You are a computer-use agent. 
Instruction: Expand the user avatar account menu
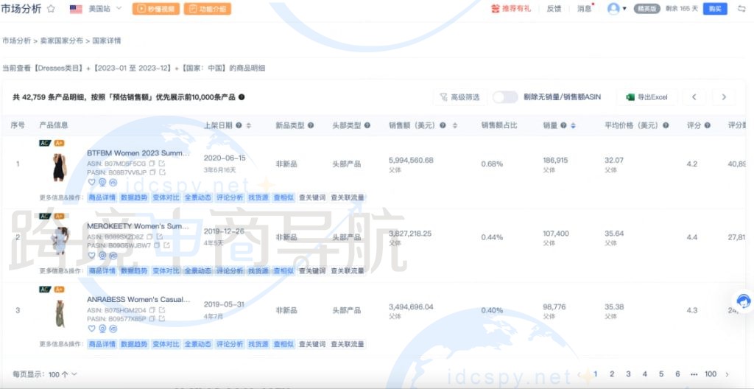[617, 9]
